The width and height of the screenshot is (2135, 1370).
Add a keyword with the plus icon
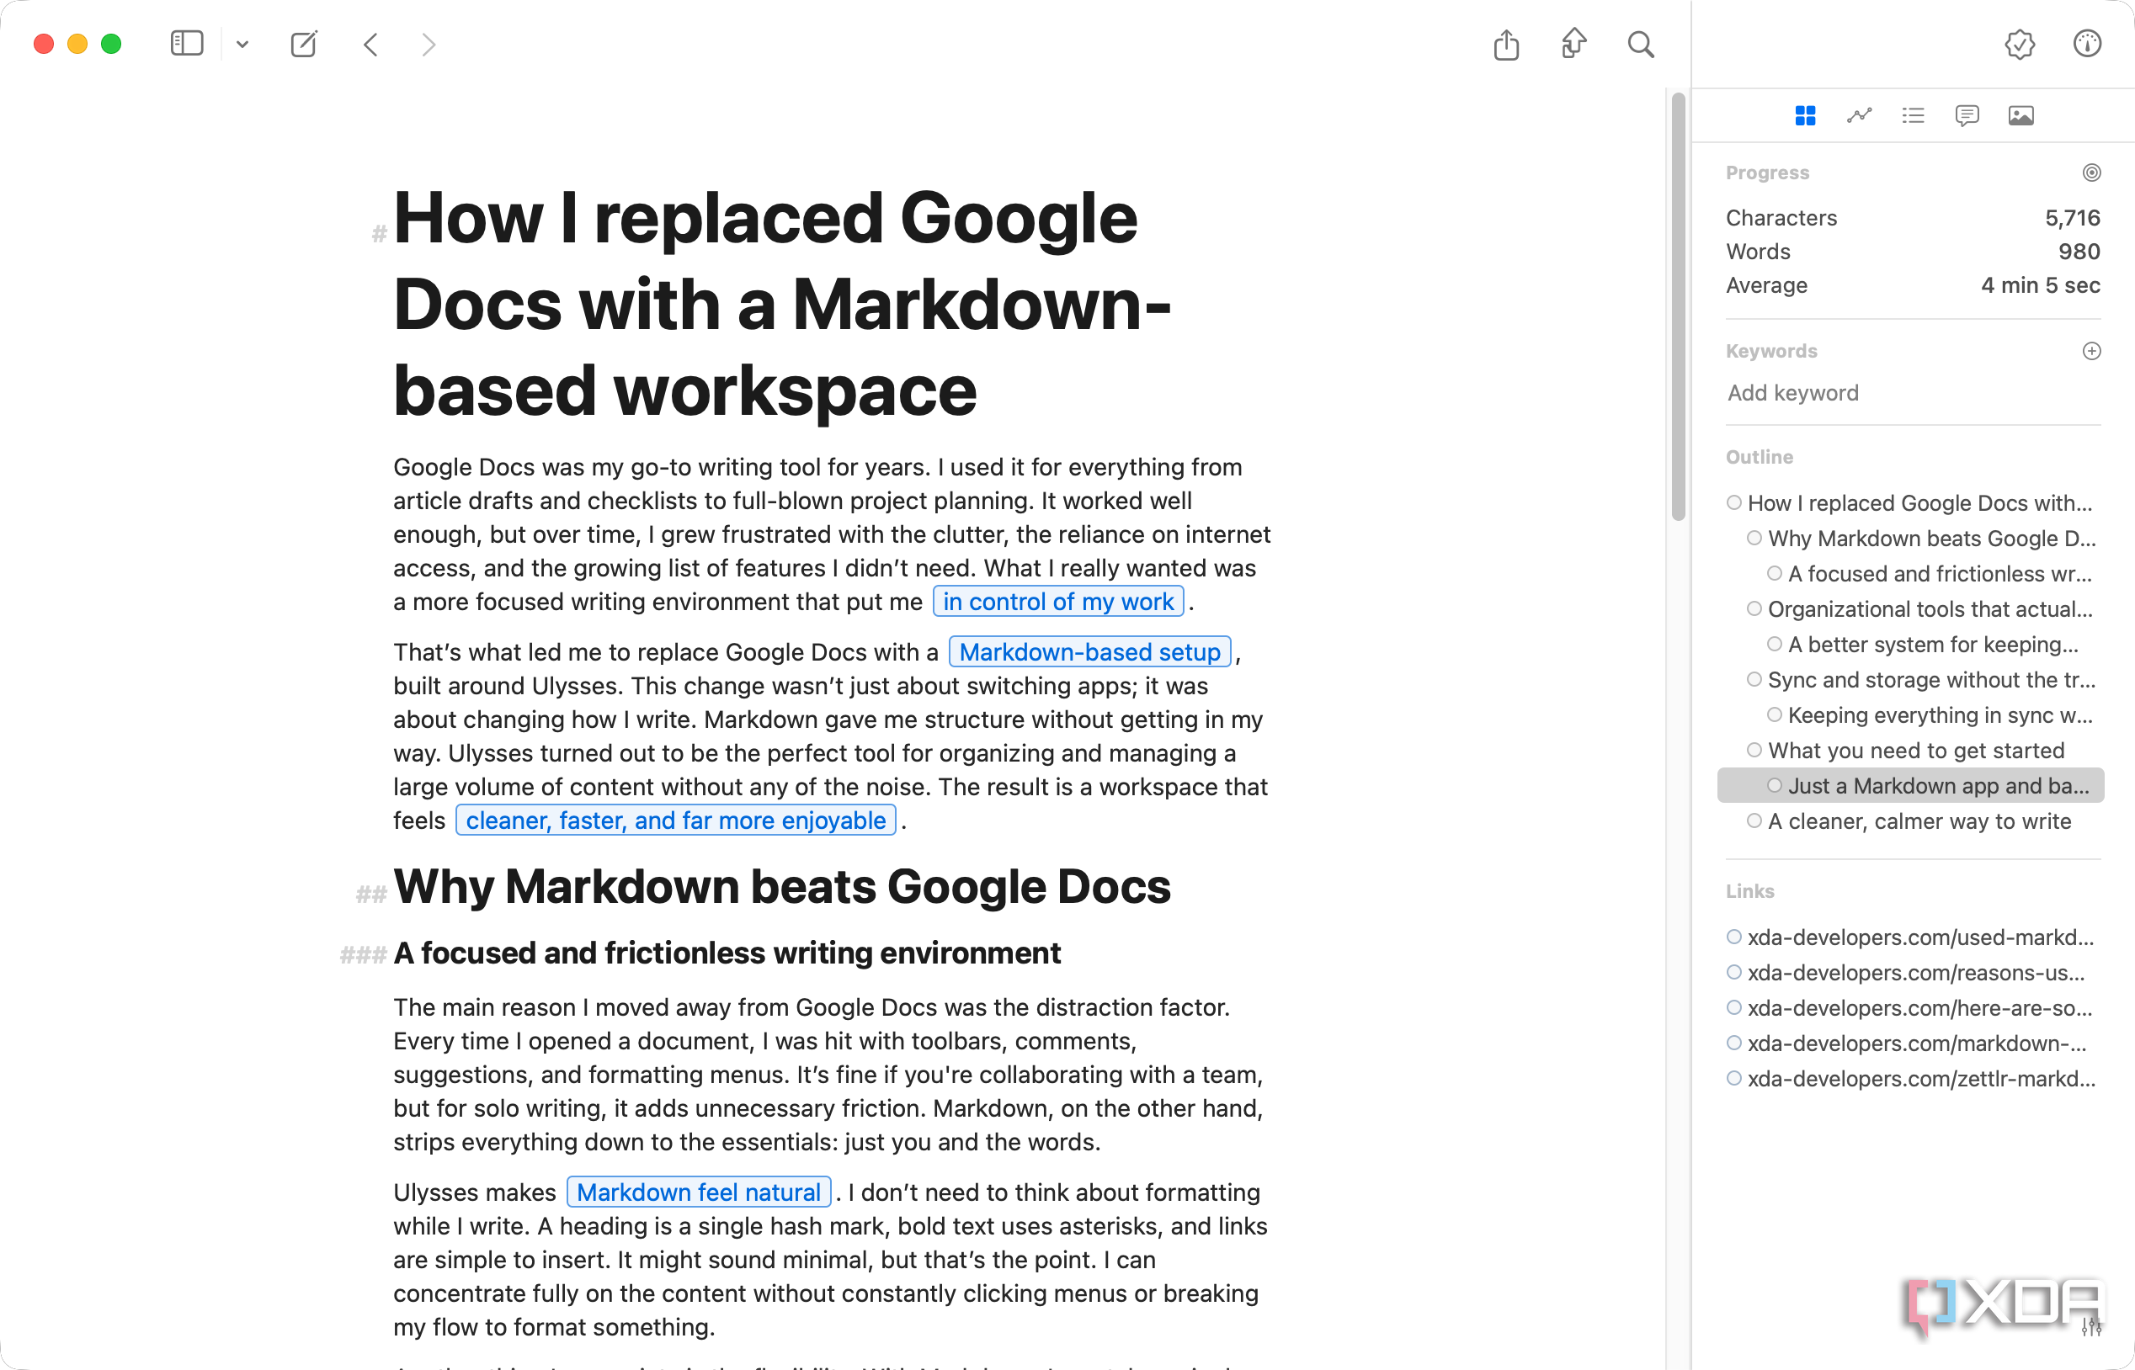click(x=2091, y=352)
